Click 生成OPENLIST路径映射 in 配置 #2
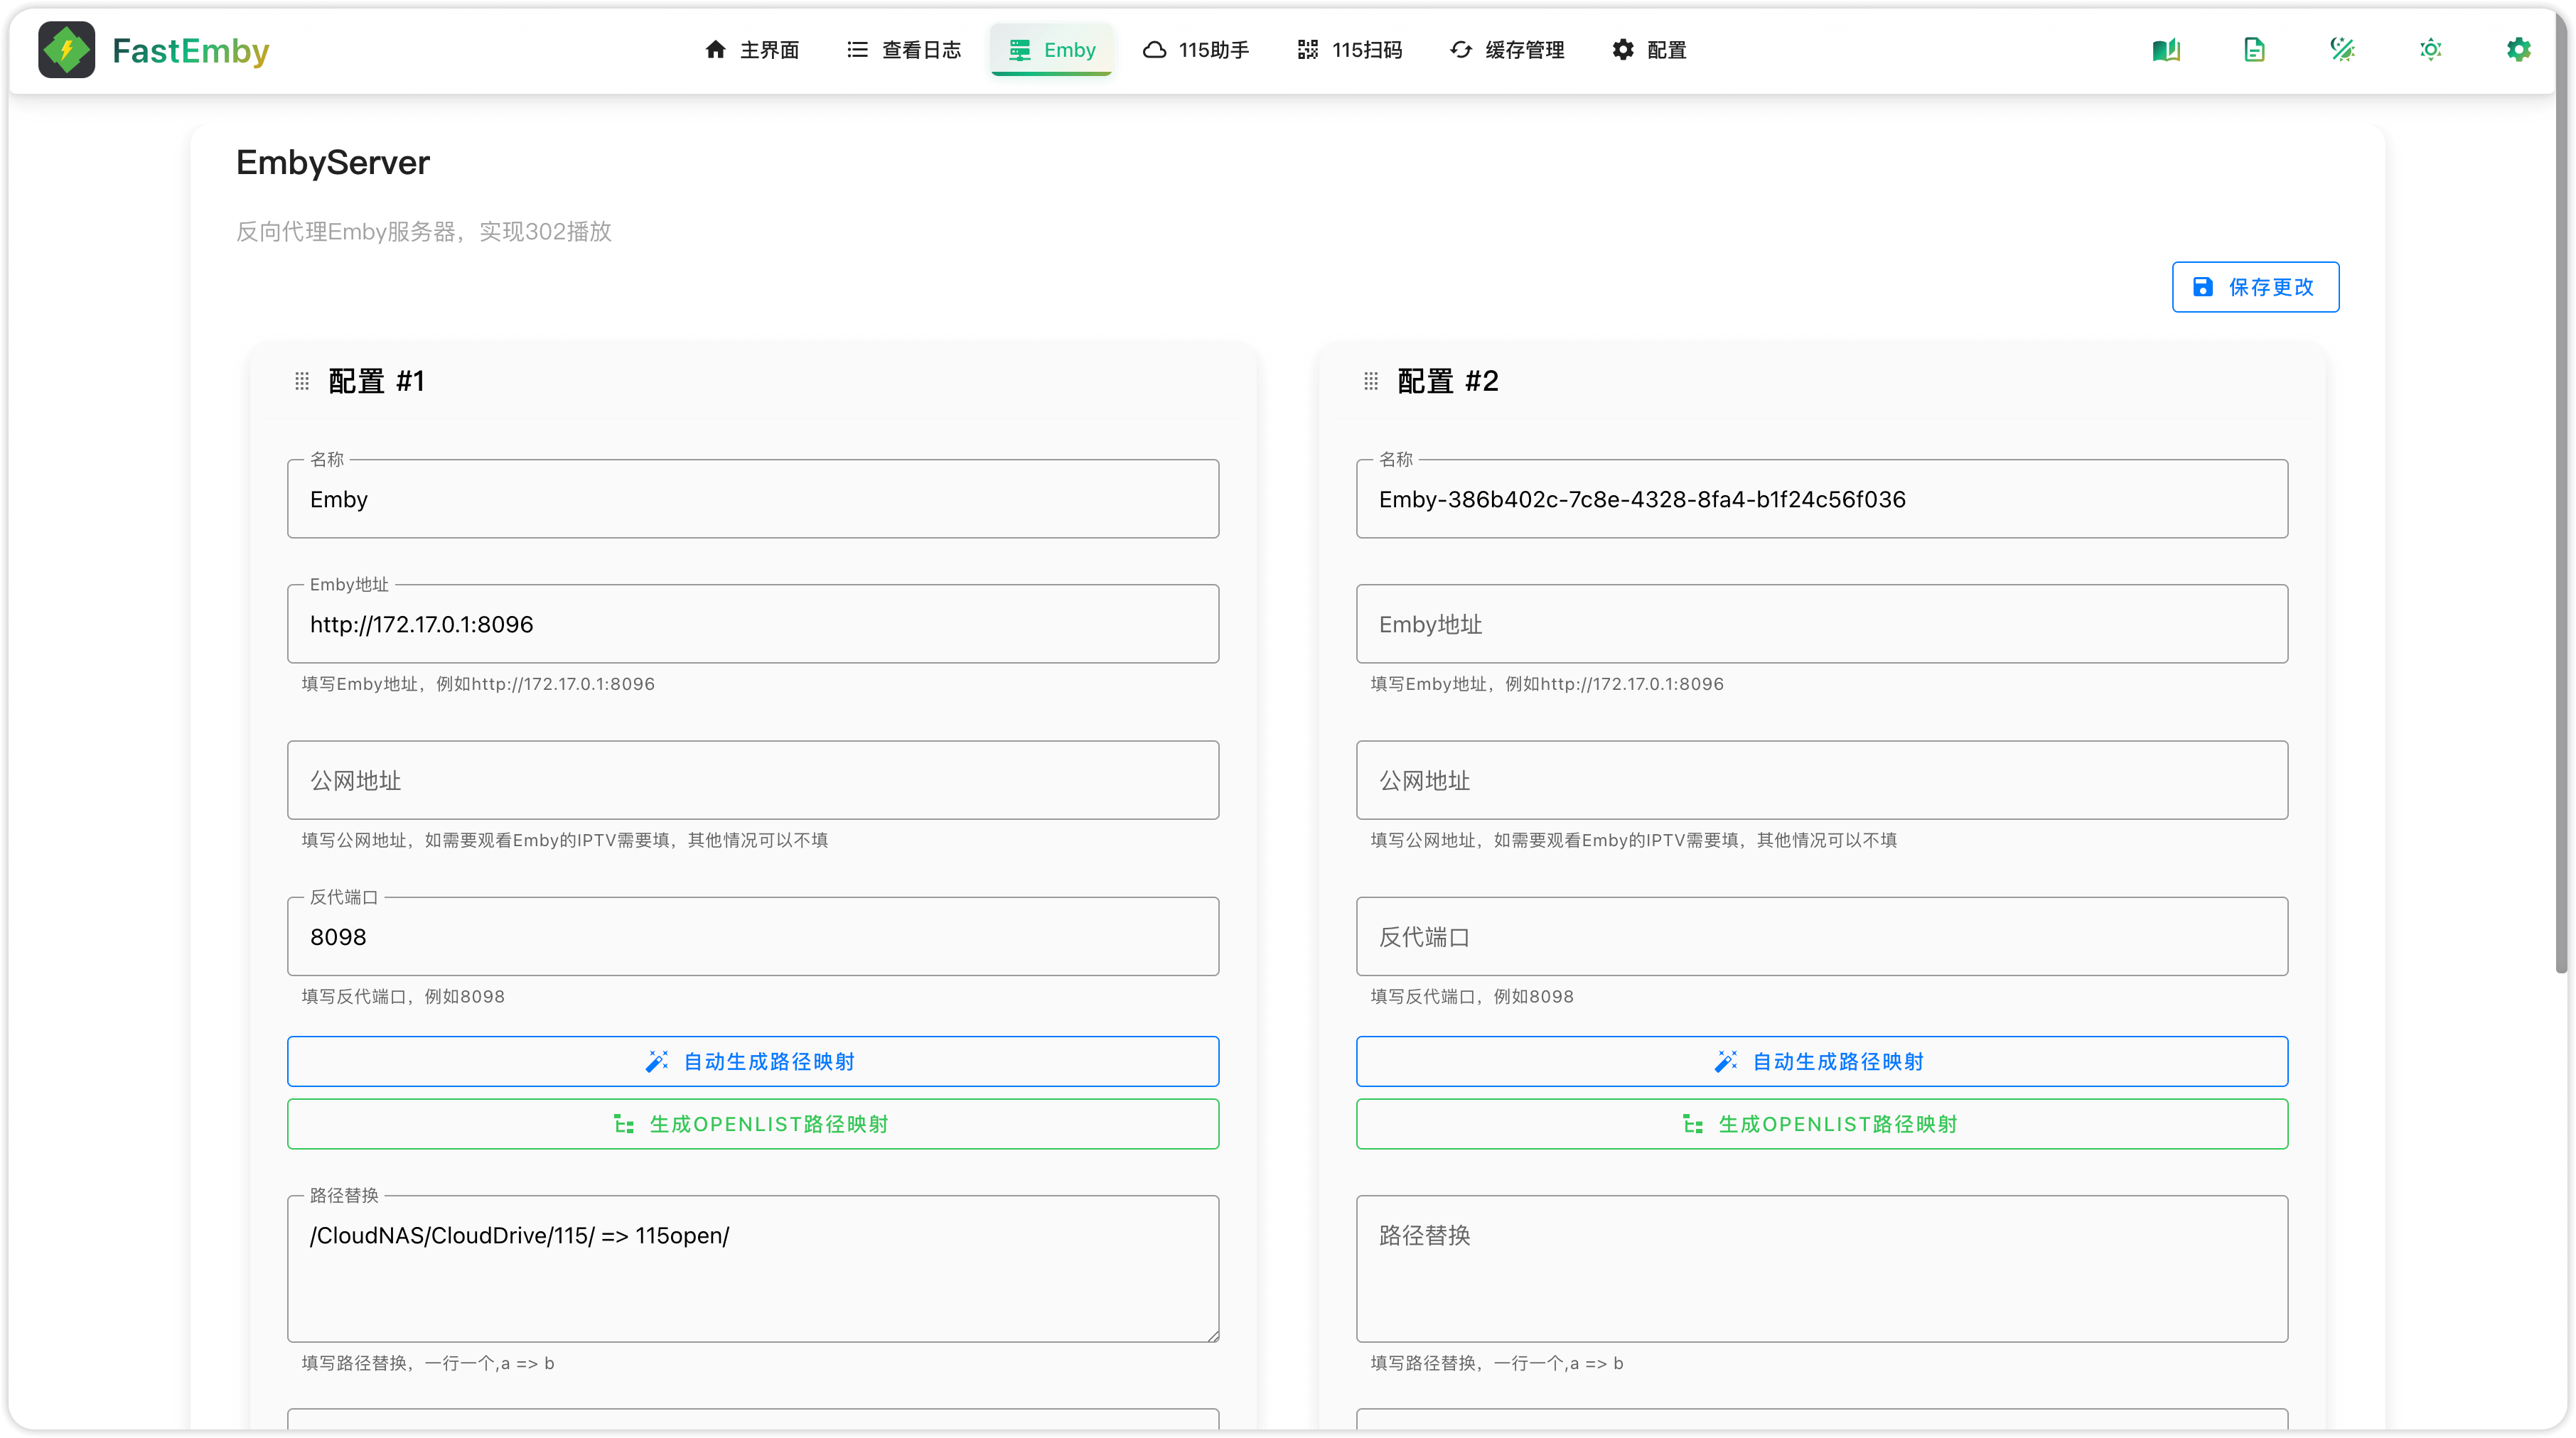Image resolution: width=2576 pixels, height=1438 pixels. (1821, 1124)
